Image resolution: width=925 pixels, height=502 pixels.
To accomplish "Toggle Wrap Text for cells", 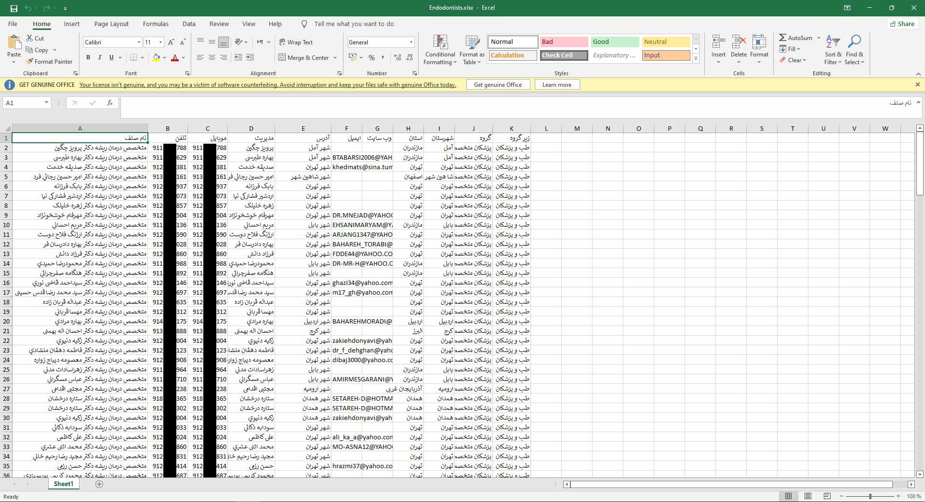I will (x=296, y=42).
